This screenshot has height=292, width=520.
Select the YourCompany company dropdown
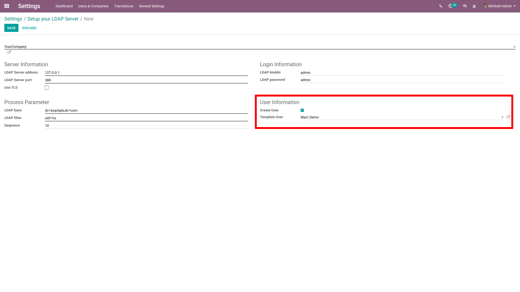tap(260, 47)
